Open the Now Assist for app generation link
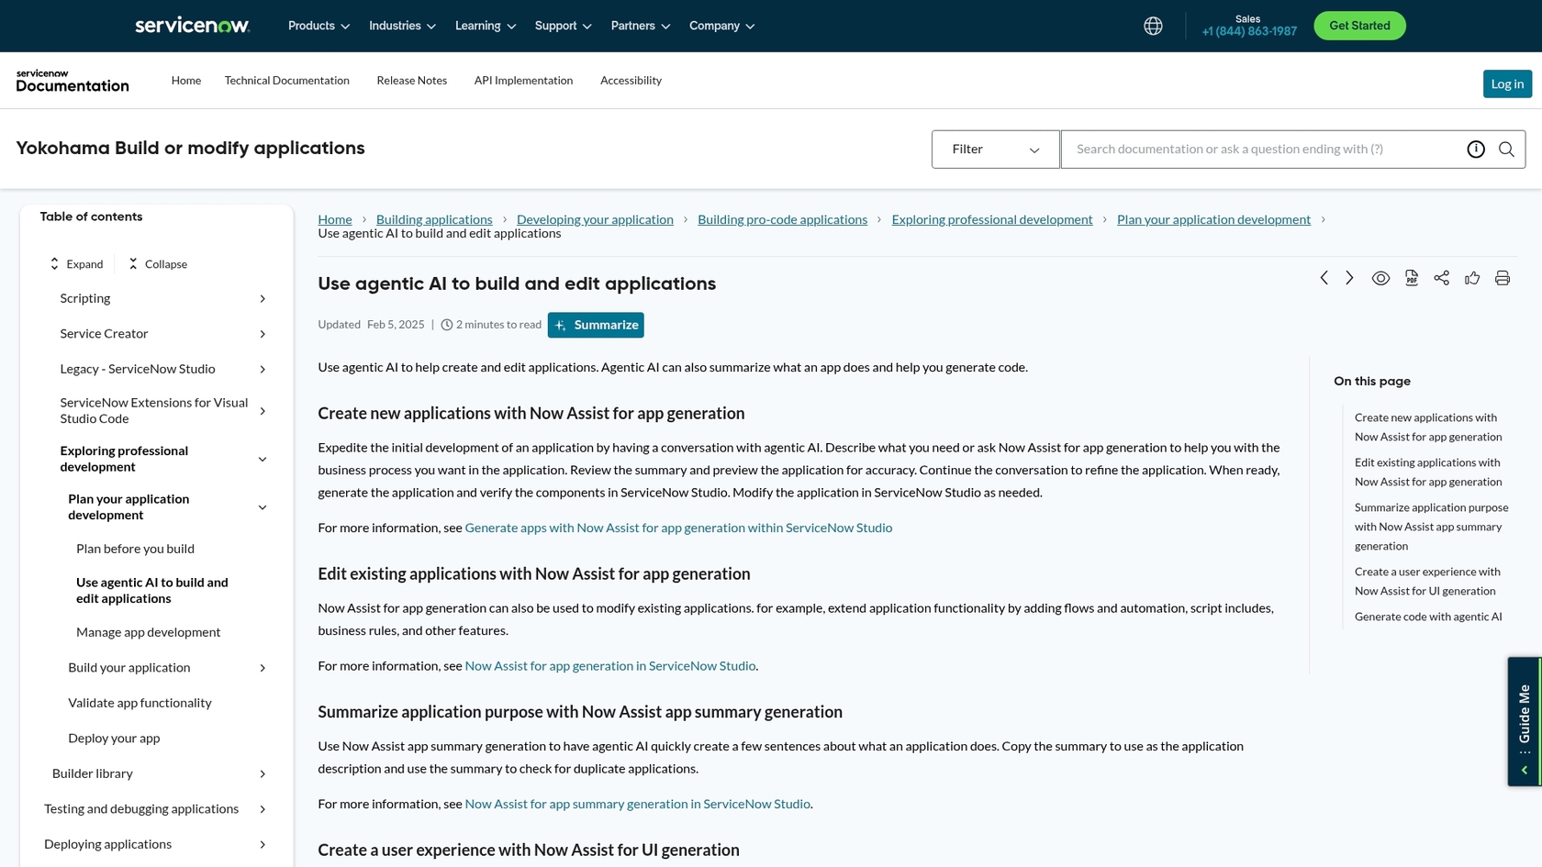 coord(609,665)
